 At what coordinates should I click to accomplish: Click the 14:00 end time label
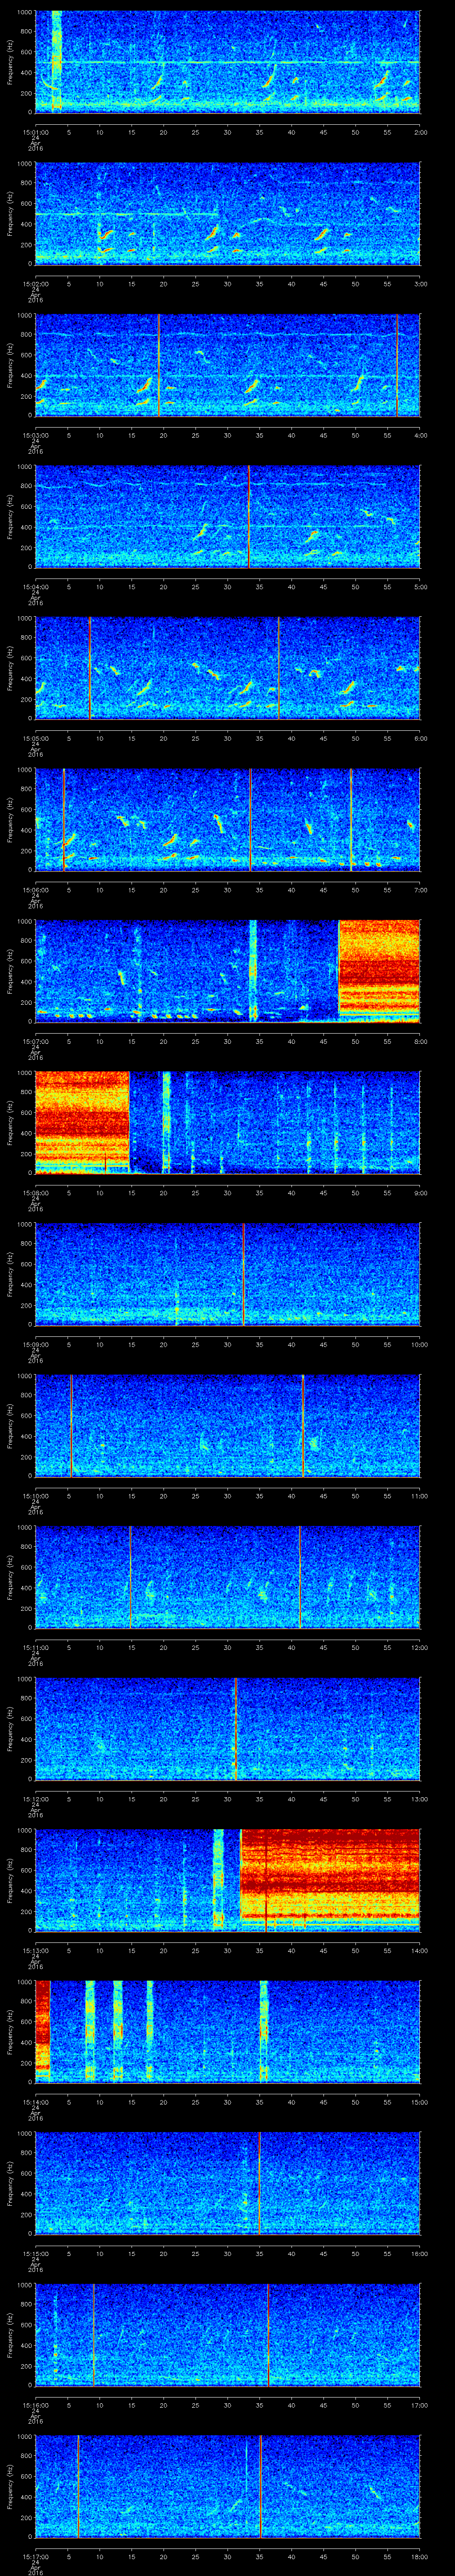pyautogui.click(x=419, y=1950)
